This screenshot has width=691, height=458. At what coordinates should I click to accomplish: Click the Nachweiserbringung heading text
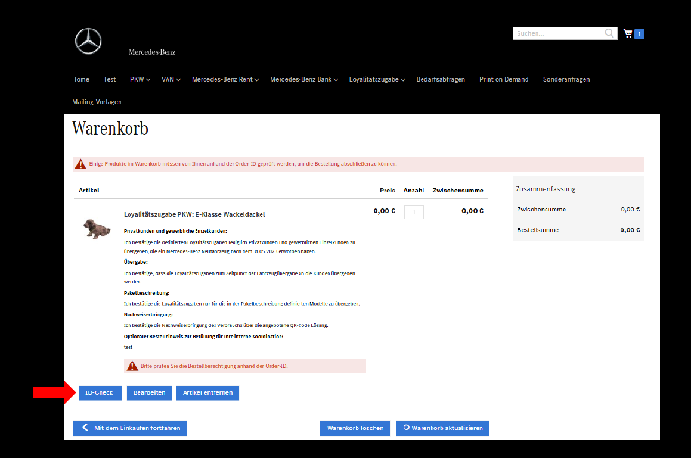tap(148, 315)
